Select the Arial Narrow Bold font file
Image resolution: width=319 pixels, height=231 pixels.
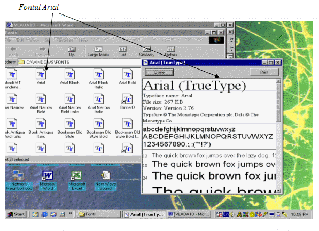click(41, 103)
